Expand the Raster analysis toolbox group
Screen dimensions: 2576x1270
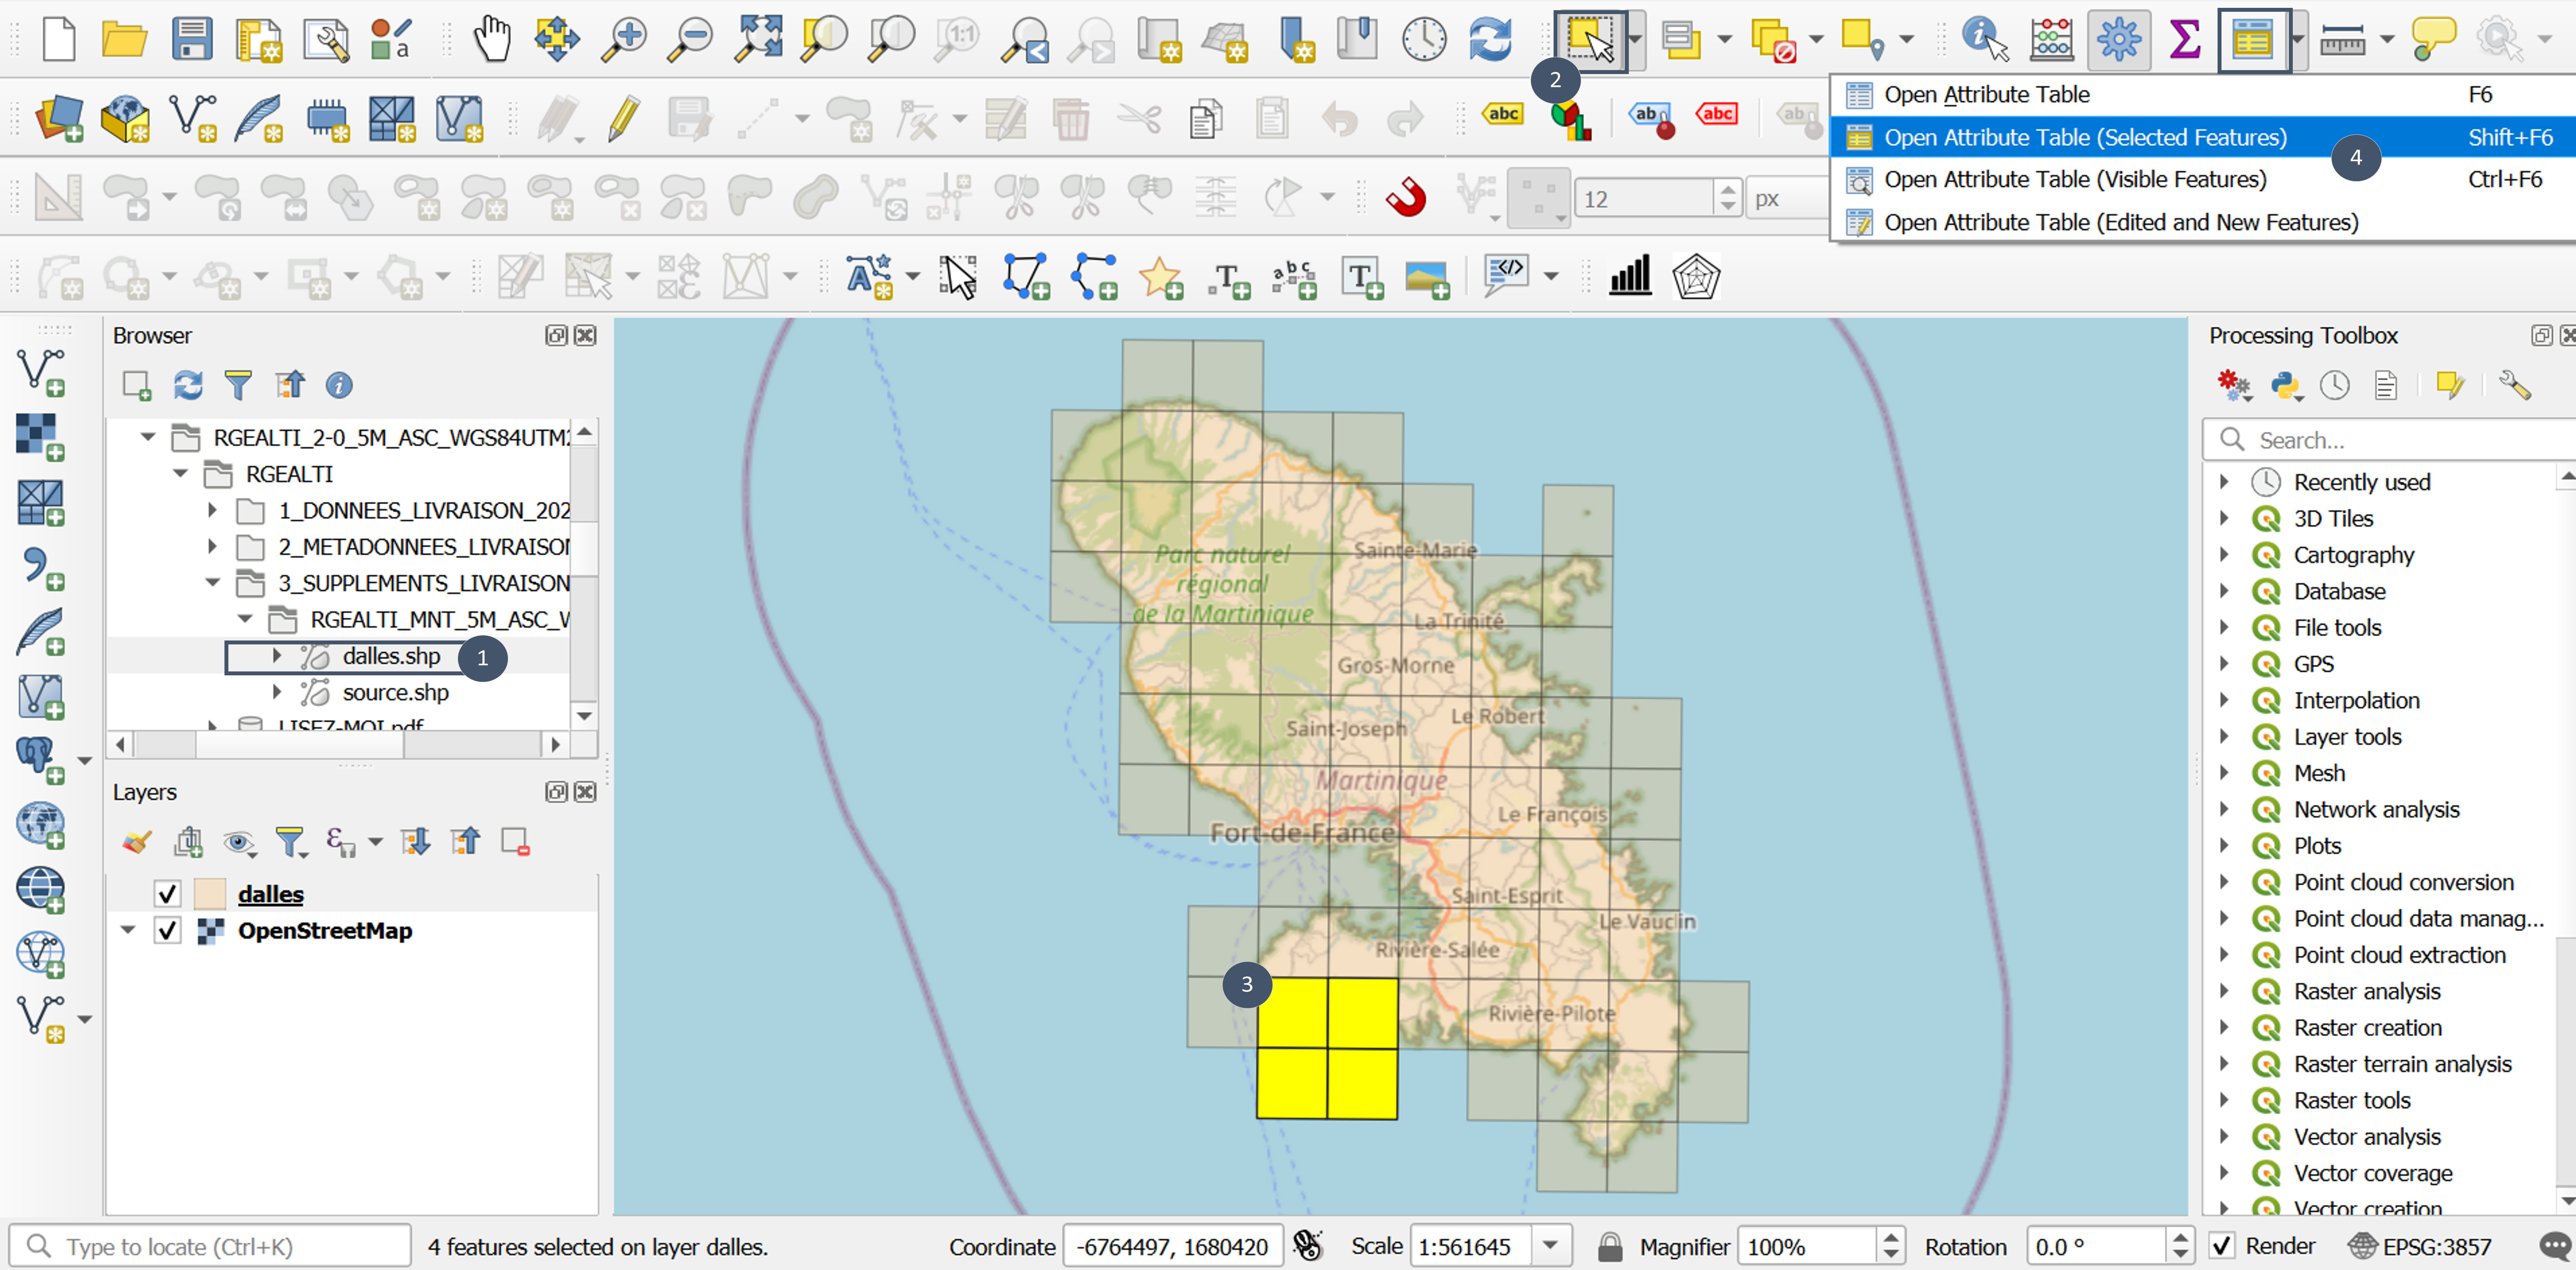coord(2224,991)
